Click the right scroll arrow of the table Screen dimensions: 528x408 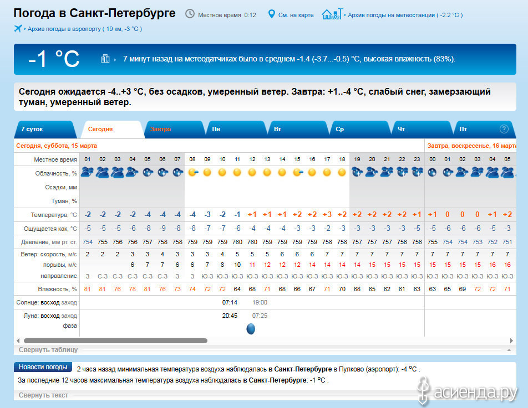coord(511,340)
